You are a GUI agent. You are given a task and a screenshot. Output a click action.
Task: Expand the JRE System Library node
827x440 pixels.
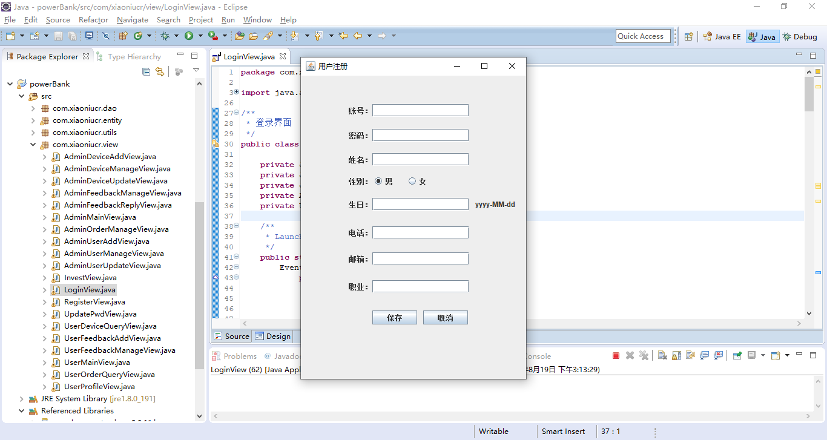pos(22,399)
